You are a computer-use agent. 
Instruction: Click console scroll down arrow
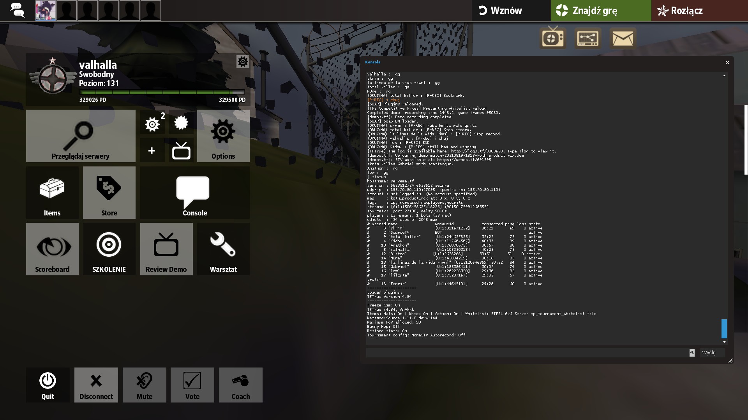tap(724, 342)
